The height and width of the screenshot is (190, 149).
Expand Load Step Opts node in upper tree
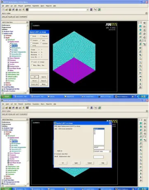[x=2, y=87]
